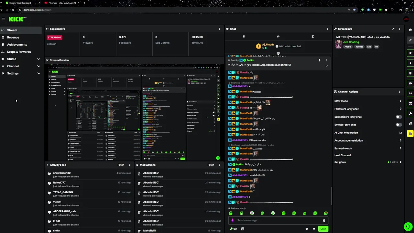Screen dimensions: 414x233
Task: Open Session Info panel options menu
Action: point(220,29)
